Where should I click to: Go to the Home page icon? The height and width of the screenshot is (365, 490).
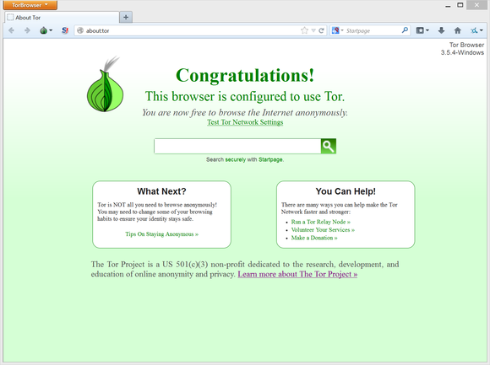458,30
